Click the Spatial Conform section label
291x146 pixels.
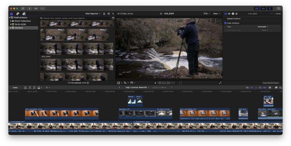coord(234,18)
